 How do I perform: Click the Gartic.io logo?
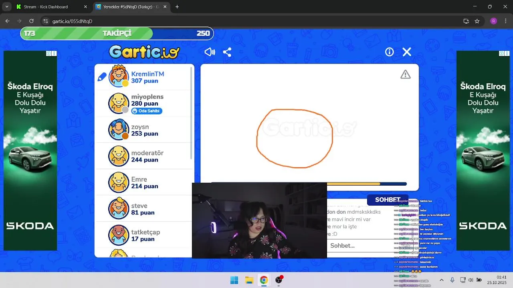tap(144, 52)
